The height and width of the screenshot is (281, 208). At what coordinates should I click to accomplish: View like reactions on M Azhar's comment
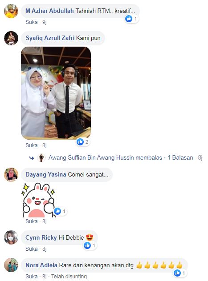pyautogui.click(x=132, y=19)
